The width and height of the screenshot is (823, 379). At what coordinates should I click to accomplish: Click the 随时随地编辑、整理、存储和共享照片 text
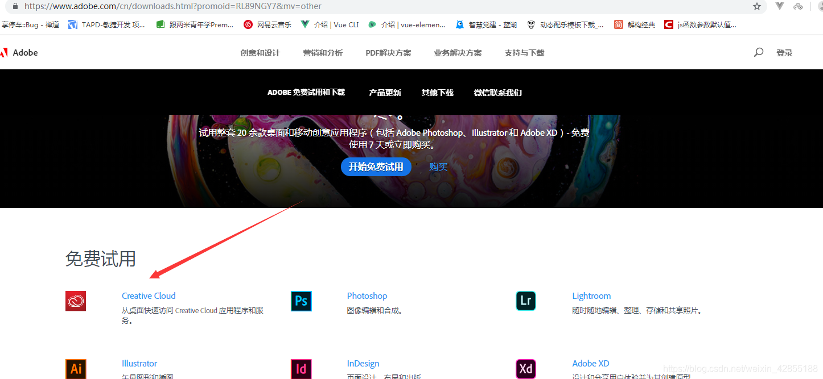point(637,310)
